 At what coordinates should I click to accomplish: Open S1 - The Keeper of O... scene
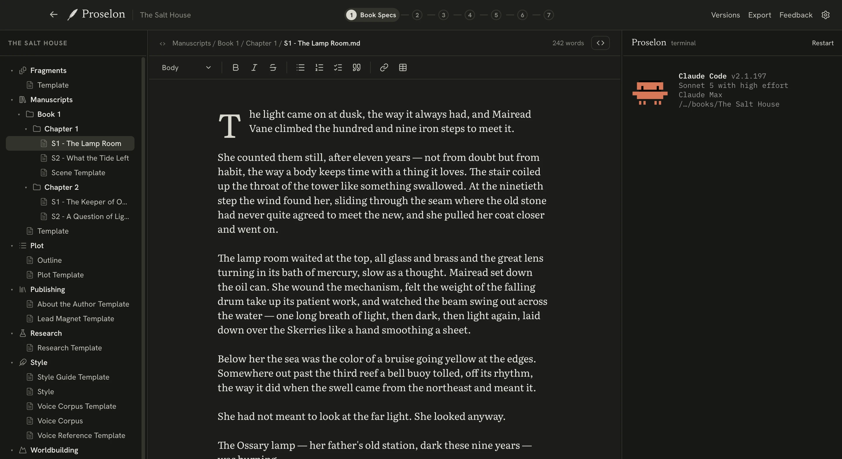click(70, 202)
